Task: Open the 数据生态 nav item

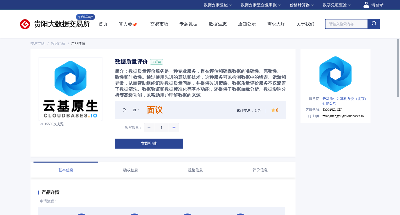Action: [218, 24]
